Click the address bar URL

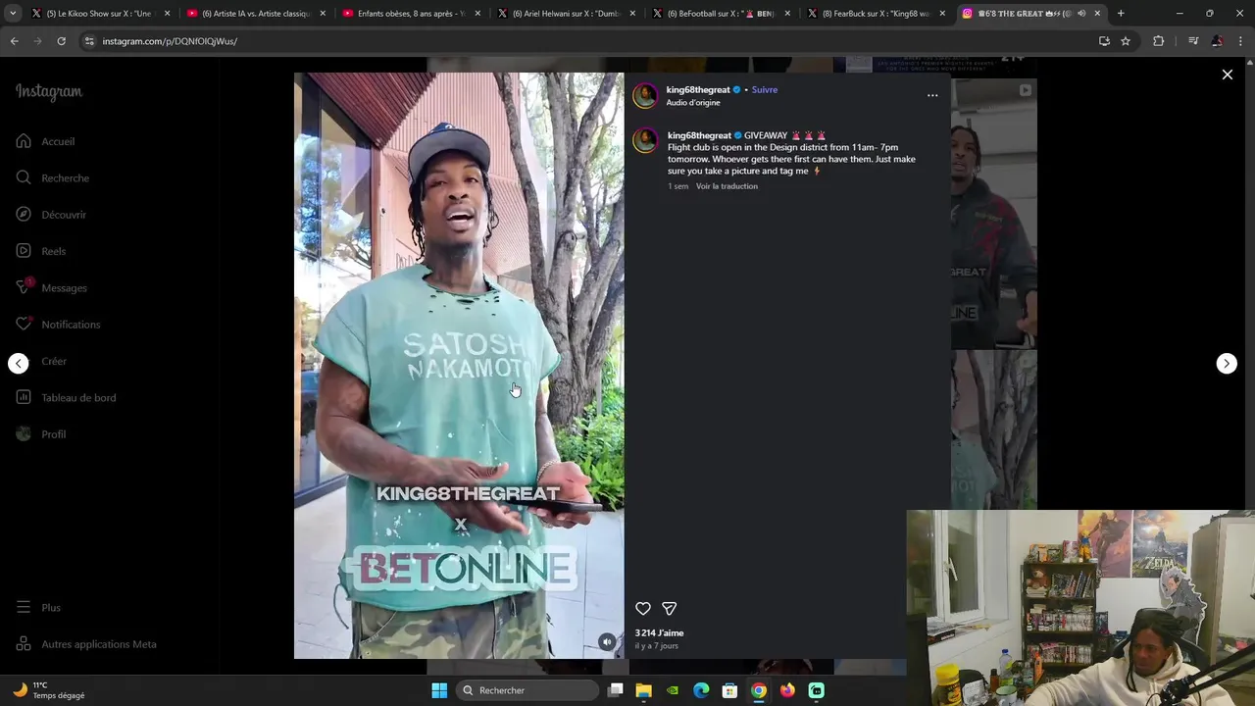pyautogui.click(x=170, y=41)
